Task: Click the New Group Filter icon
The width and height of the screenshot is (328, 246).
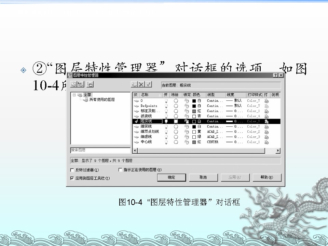Action: tap(81, 84)
